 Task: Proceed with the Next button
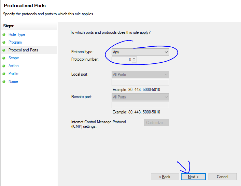coord(193,177)
